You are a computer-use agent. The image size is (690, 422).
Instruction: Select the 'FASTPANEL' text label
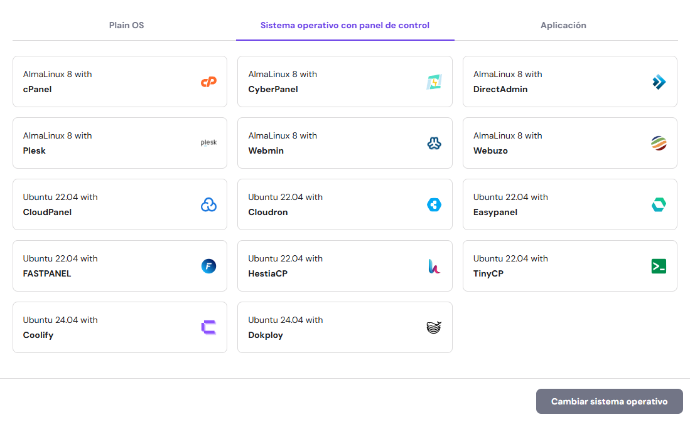pyautogui.click(x=47, y=274)
